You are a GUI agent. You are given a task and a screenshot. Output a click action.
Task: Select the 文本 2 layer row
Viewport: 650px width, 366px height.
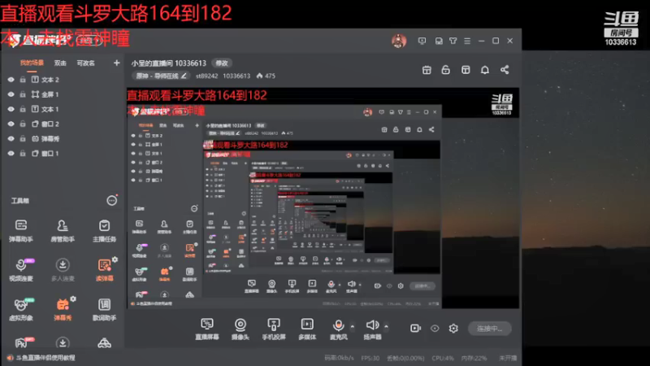click(63, 80)
